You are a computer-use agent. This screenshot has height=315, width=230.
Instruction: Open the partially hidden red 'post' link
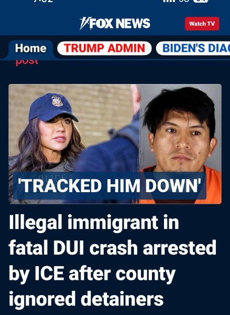(27, 61)
